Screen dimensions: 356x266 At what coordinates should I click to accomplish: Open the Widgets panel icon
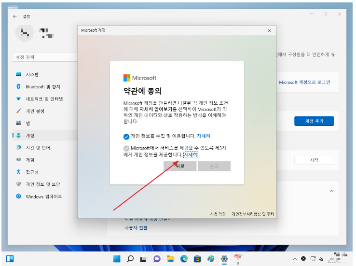point(10,259)
